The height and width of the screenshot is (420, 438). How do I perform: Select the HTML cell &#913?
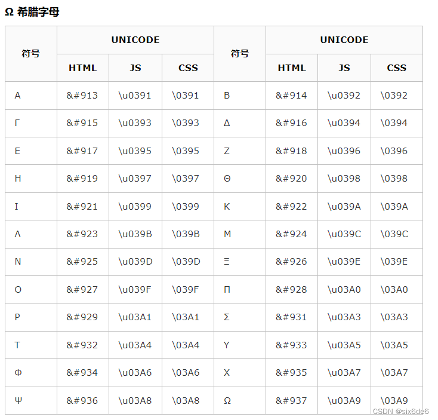[83, 96]
